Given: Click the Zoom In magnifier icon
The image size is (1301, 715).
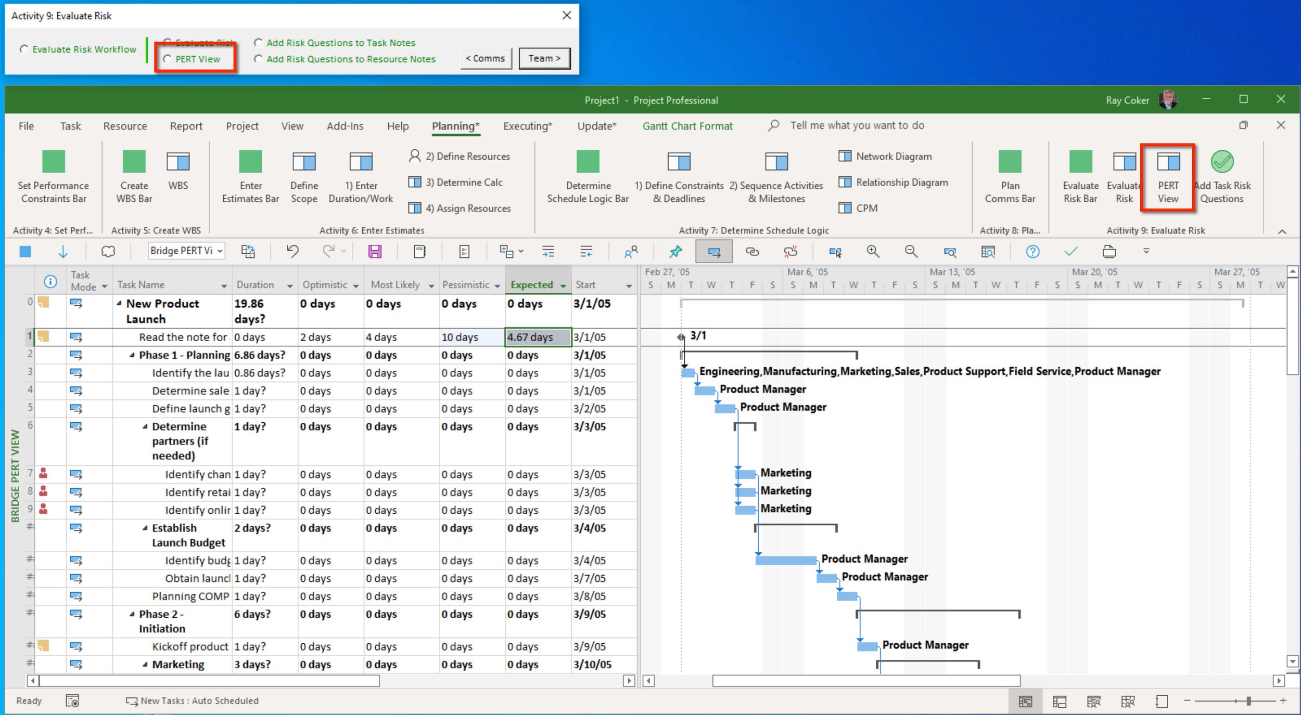Looking at the screenshot, I should (873, 252).
